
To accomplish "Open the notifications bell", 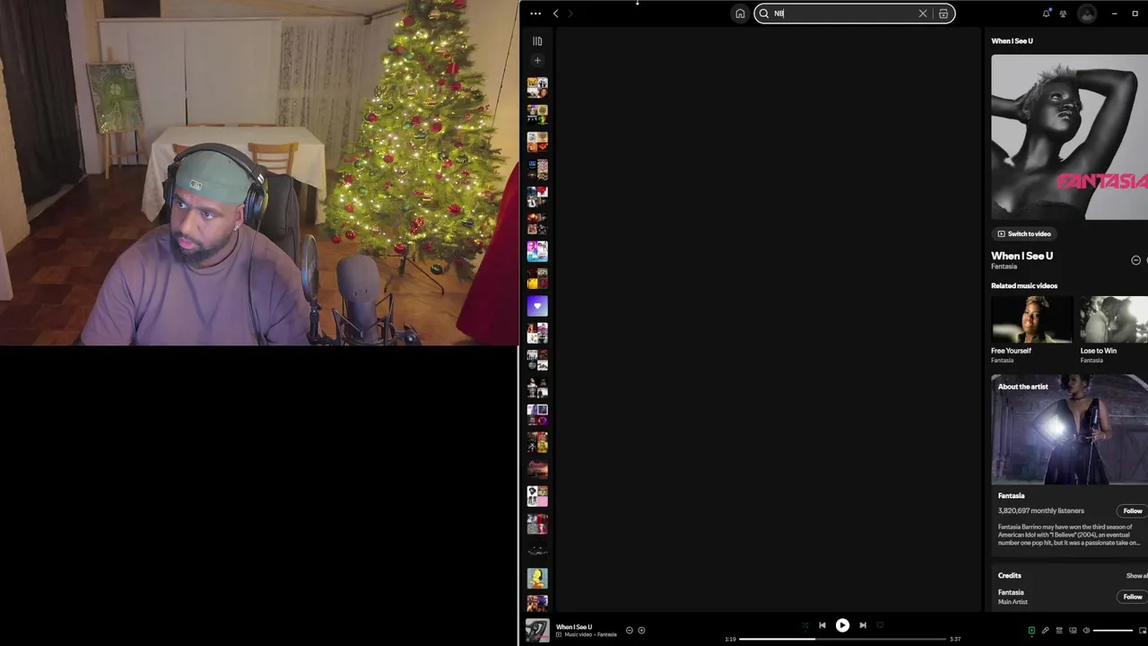I will coord(1046,13).
